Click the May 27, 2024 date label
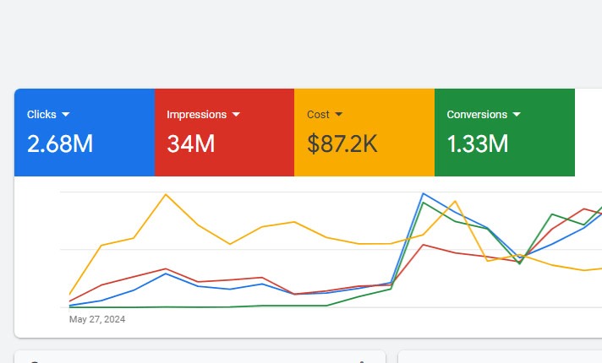Image resolution: width=602 pixels, height=363 pixels. pos(96,319)
